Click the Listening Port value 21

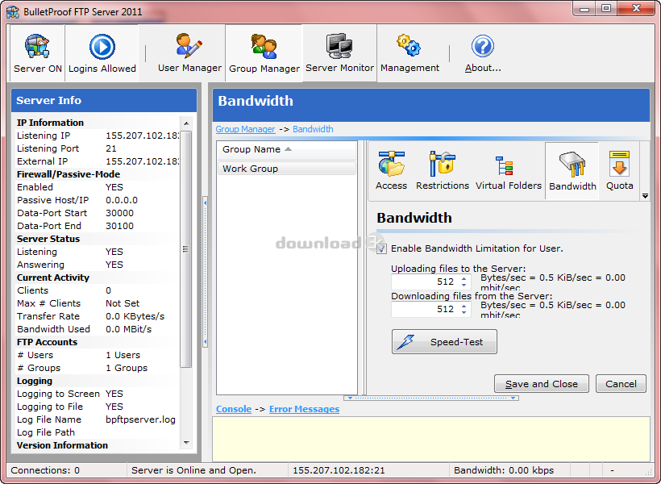111,148
